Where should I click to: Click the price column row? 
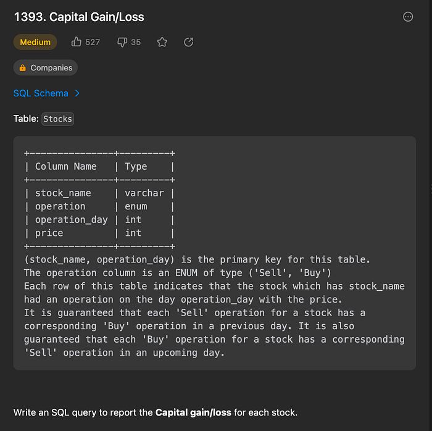[x=99, y=233]
